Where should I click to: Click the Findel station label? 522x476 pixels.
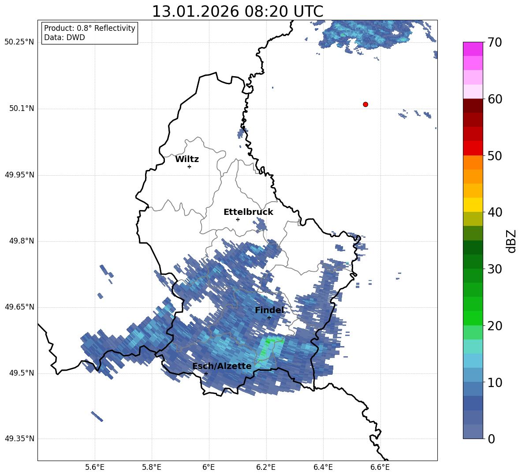point(269,310)
